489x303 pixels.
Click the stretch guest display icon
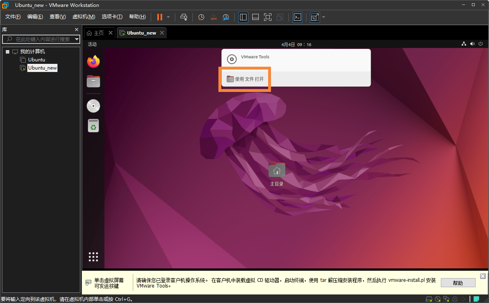coord(315,17)
